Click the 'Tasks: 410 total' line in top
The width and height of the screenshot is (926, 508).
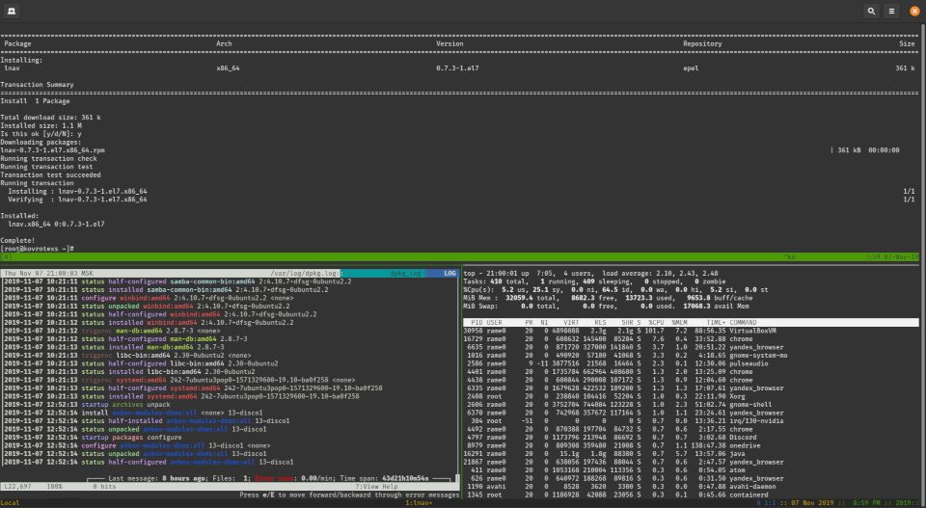coord(595,282)
